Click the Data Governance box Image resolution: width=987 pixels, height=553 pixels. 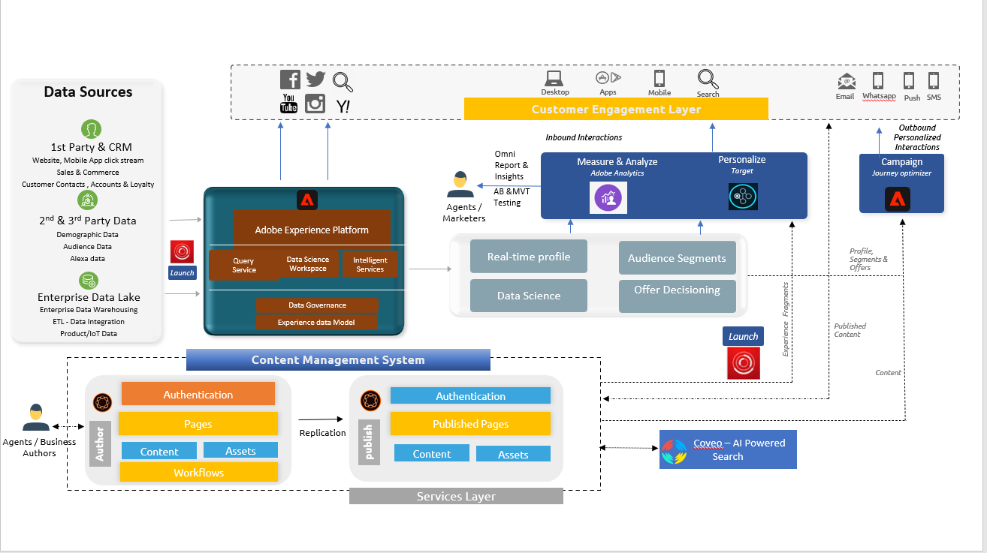click(317, 305)
